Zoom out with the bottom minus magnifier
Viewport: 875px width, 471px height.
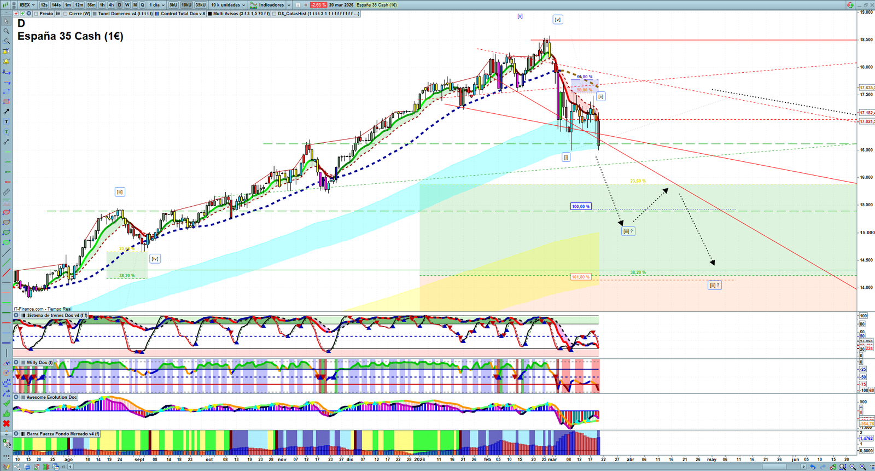pyautogui.click(x=853, y=467)
